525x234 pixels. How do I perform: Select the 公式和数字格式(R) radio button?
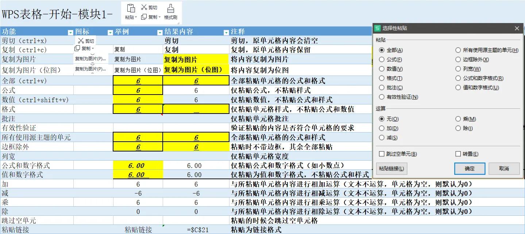coord(458,78)
